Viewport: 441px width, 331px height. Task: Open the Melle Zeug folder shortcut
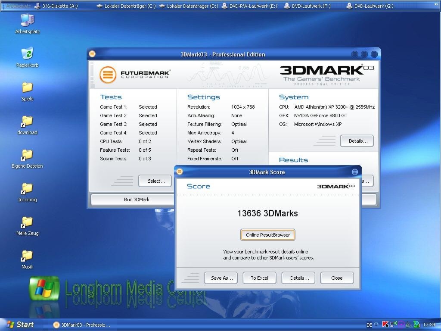[27, 226]
